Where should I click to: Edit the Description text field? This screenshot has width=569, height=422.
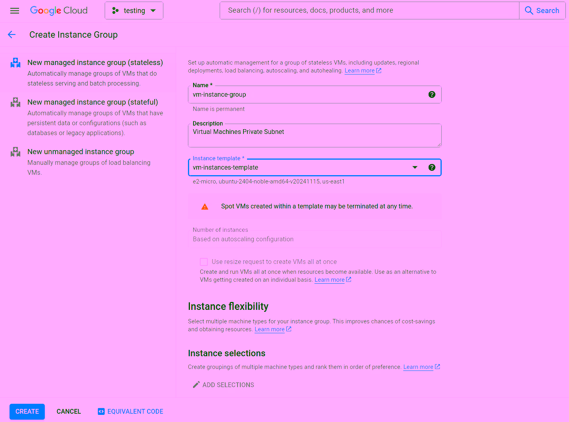[x=314, y=135]
